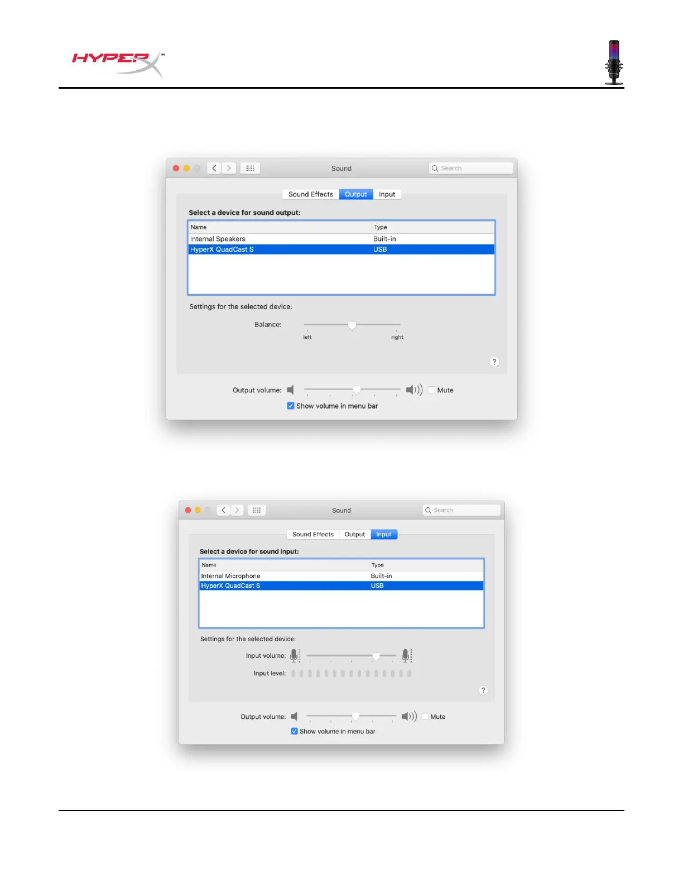Click the grid Show All icon in lower window
This screenshot has width=683, height=884.
[x=257, y=510]
